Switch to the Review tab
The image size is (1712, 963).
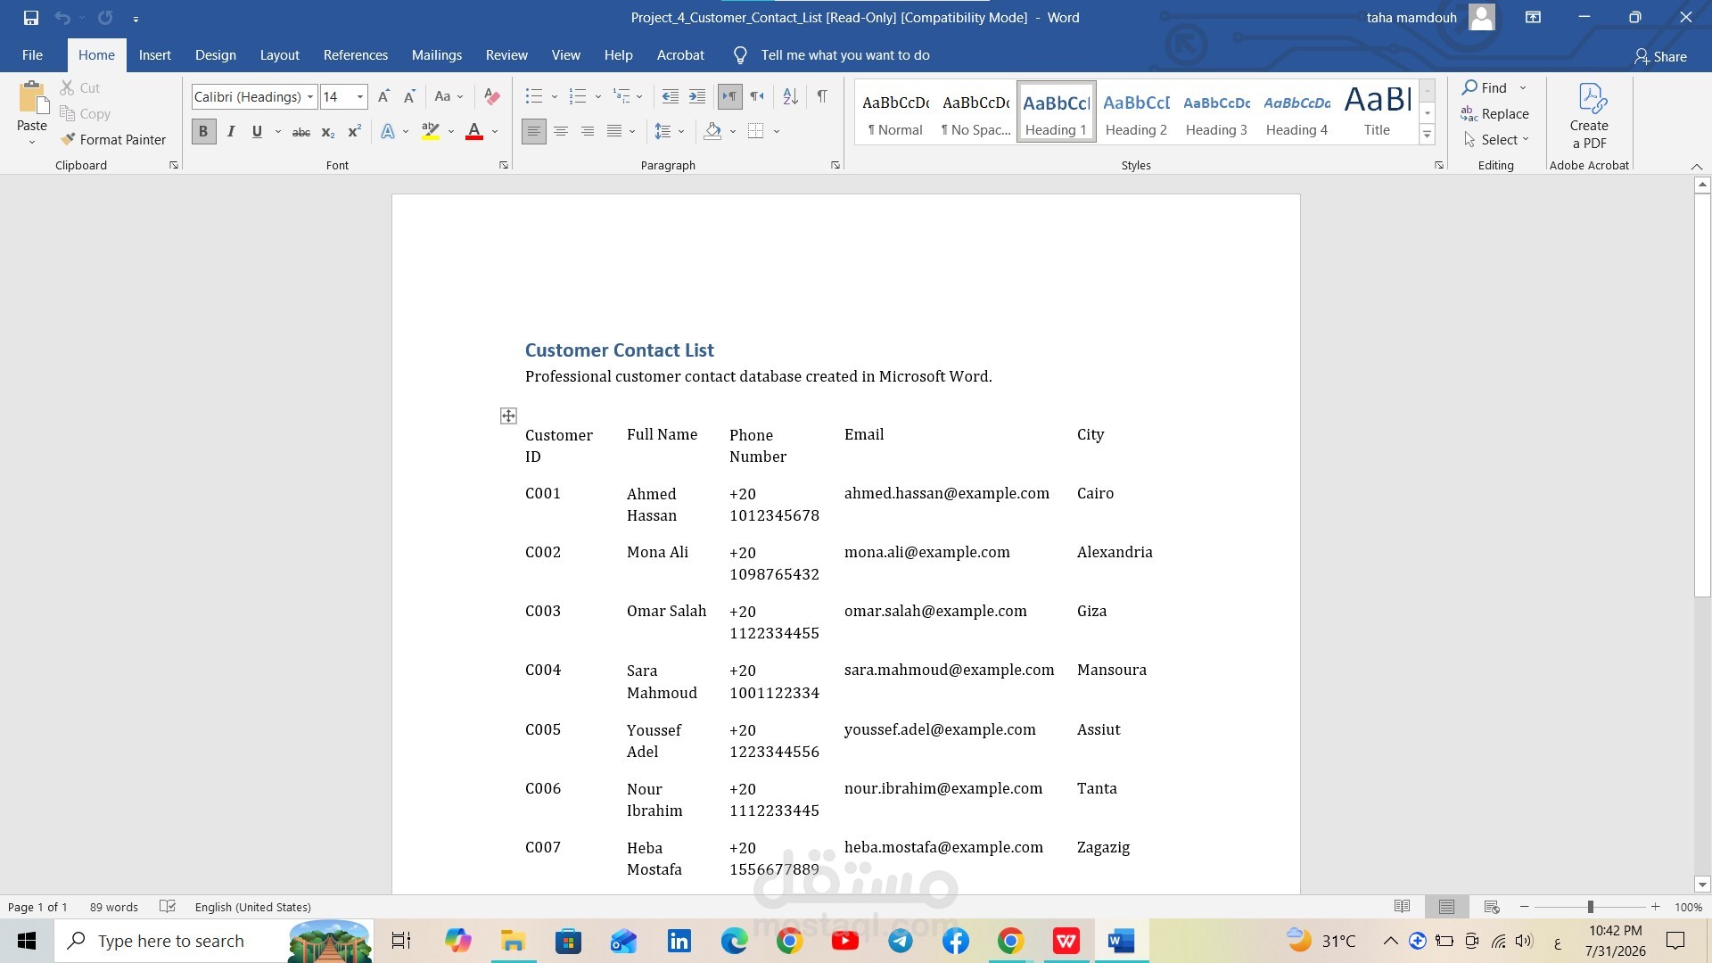pyautogui.click(x=506, y=55)
